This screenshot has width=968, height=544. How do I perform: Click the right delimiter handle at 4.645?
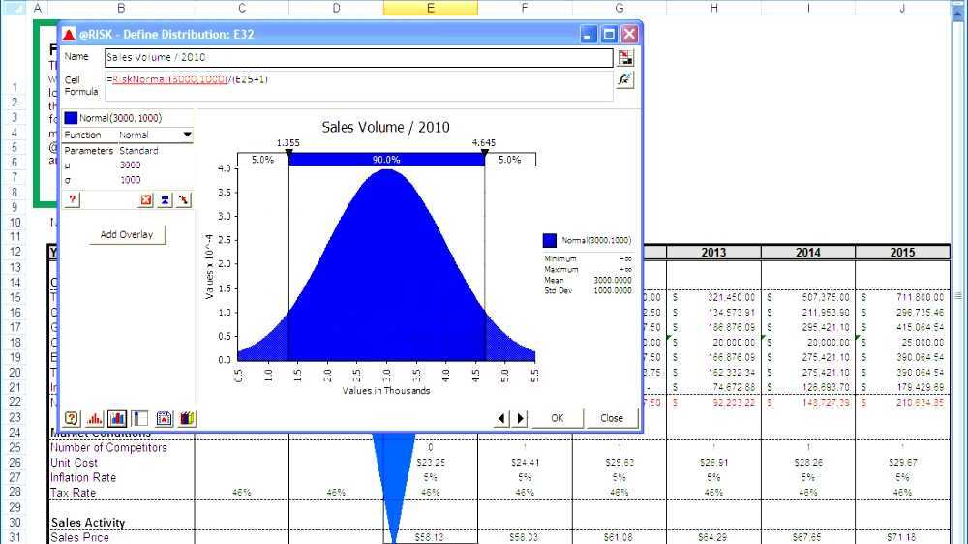tap(485, 151)
